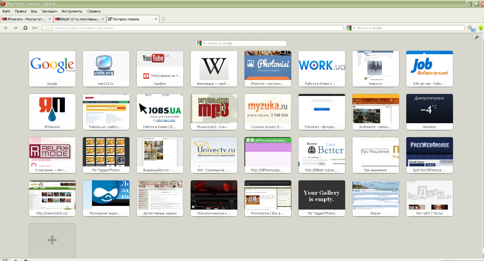Open the Логические задачи Drupal tile
This screenshot has height=261, width=484.
(x=106, y=198)
